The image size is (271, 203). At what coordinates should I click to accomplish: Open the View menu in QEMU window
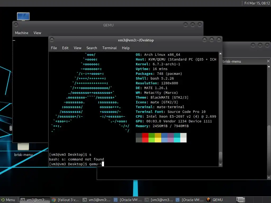tap(37, 33)
